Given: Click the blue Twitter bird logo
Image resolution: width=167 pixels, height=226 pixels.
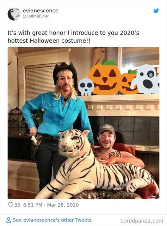Looking at the screenshot, I should point(156,11).
